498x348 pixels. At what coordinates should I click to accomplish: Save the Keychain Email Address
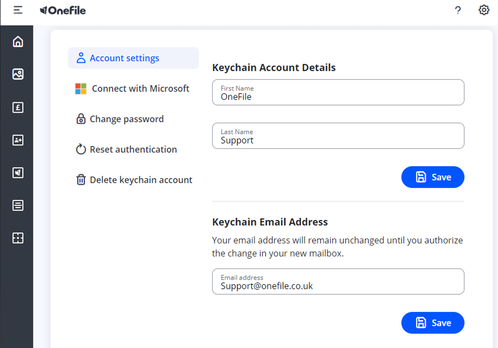[433, 323]
